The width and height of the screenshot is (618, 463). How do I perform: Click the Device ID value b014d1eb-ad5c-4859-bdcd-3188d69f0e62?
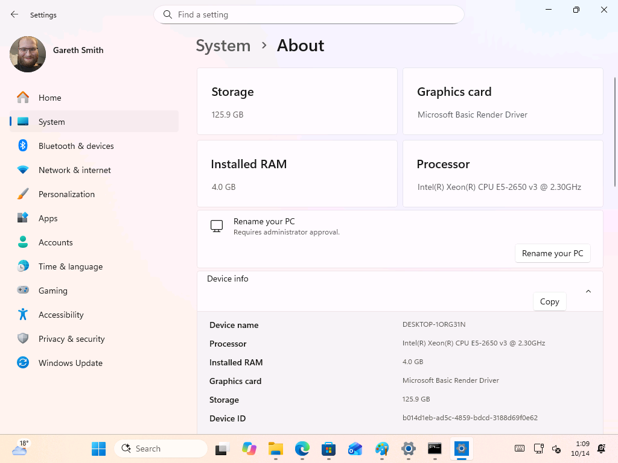(x=470, y=418)
